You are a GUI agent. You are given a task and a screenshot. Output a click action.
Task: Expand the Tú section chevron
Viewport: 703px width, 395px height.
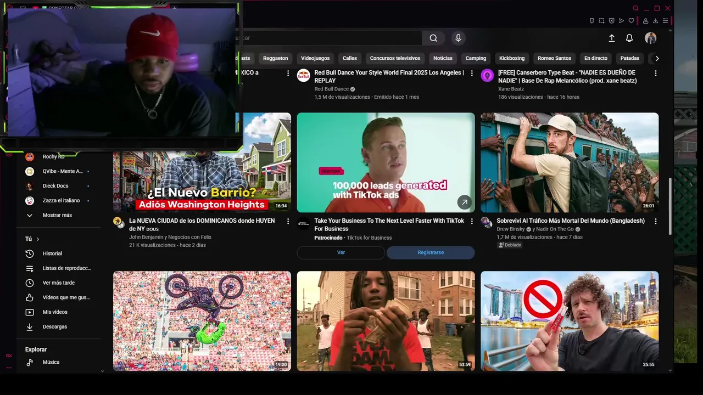coord(38,239)
